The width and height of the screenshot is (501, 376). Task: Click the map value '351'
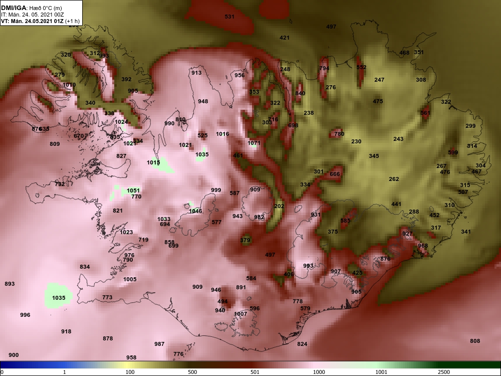click(418, 53)
